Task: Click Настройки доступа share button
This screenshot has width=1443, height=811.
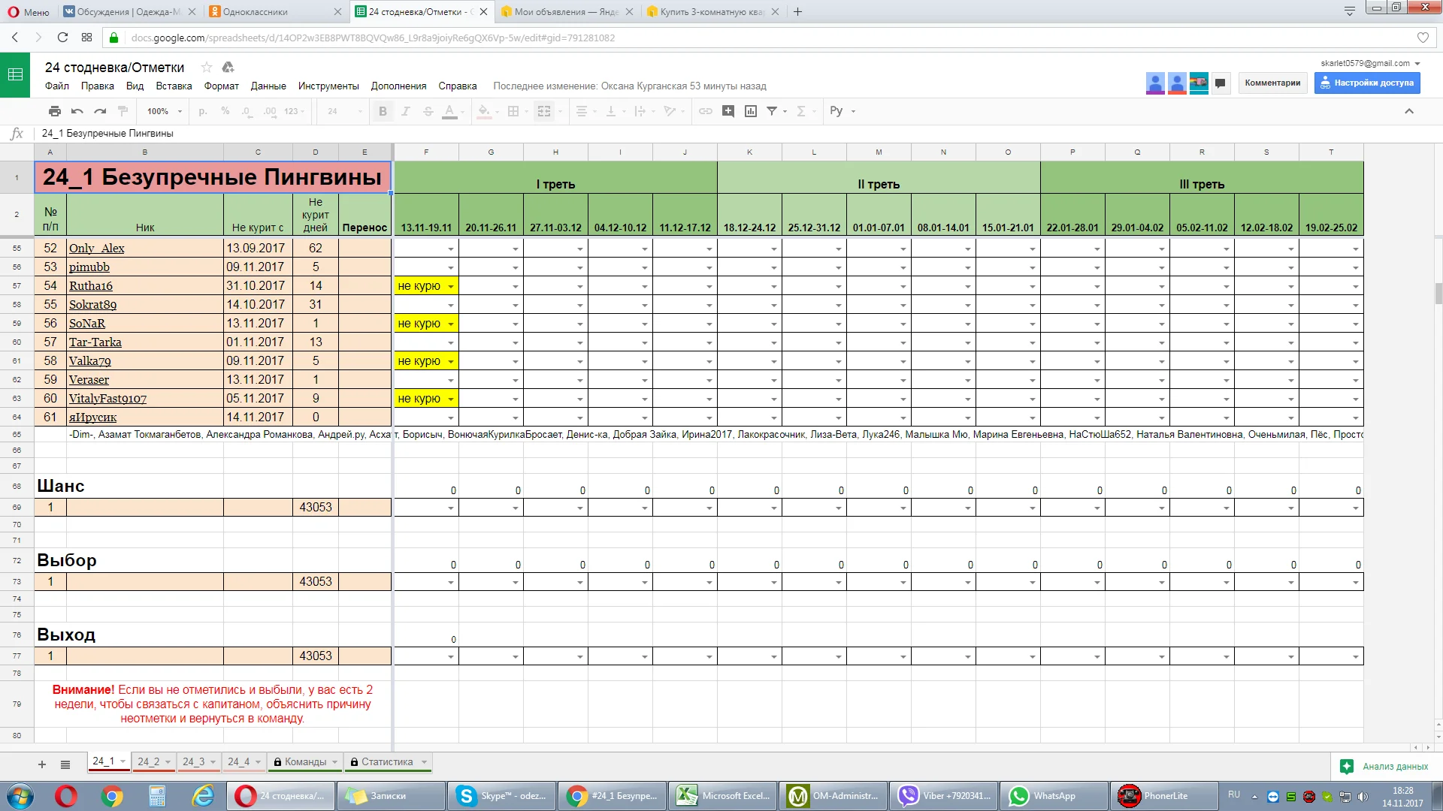Action: click(x=1367, y=83)
